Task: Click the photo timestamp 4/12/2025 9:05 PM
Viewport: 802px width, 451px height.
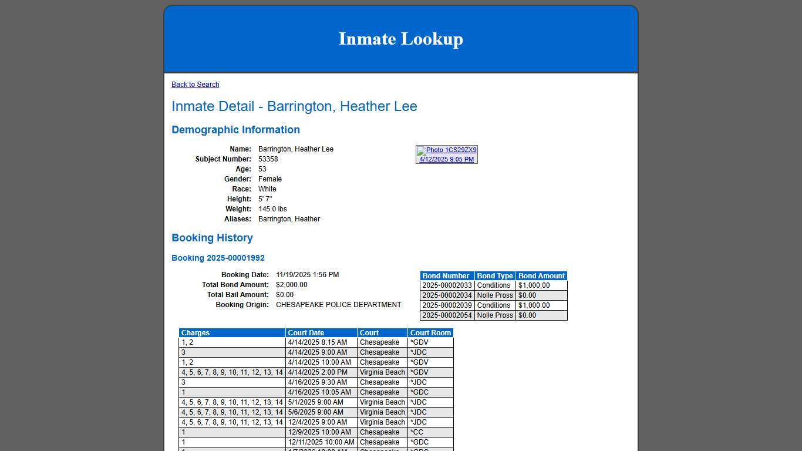Action: [447, 159]
